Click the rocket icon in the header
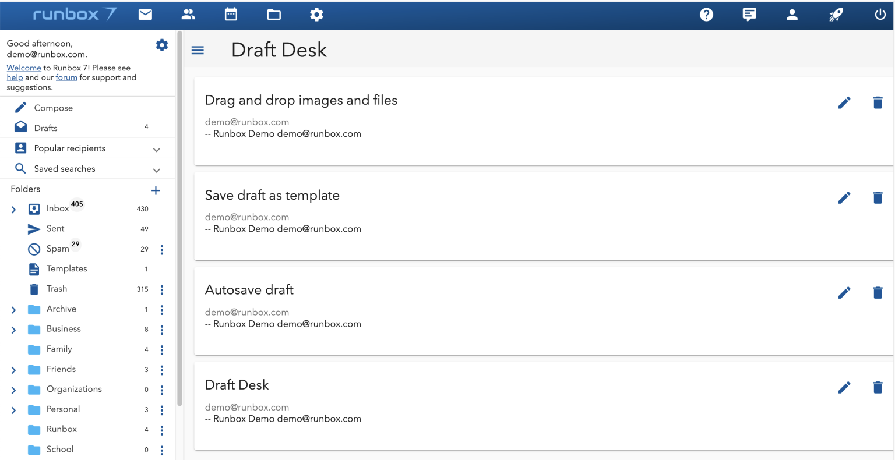The height and width of the screenshot is (460, 895). (836, 15)
